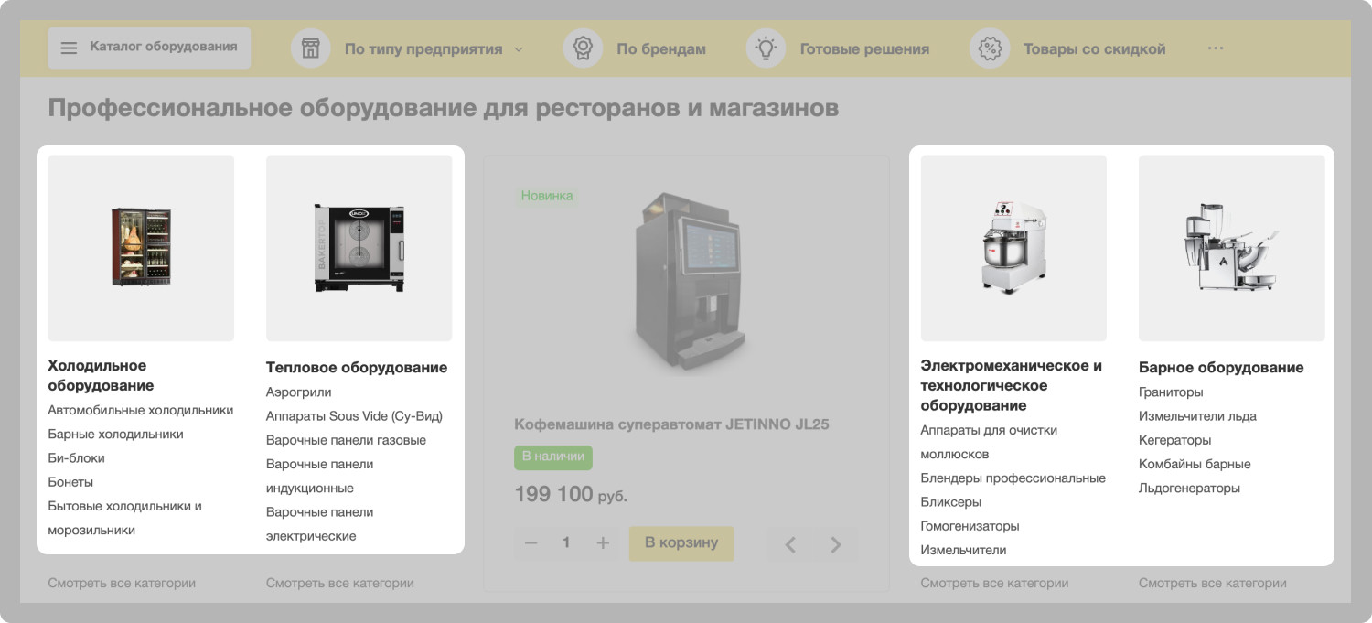Select Бонеты subcategory

click(x=70, y=482)
